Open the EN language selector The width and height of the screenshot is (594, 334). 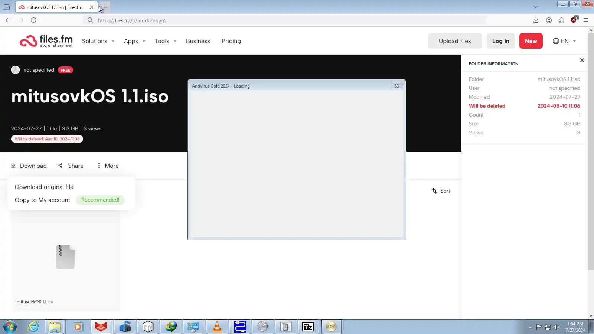564,41
